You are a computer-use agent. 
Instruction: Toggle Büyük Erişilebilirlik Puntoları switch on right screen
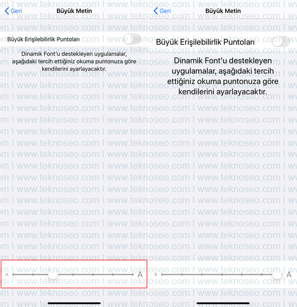(281, 42)
